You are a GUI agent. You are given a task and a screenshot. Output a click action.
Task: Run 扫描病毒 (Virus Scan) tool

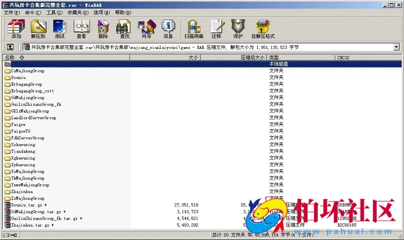pos(194,29)
